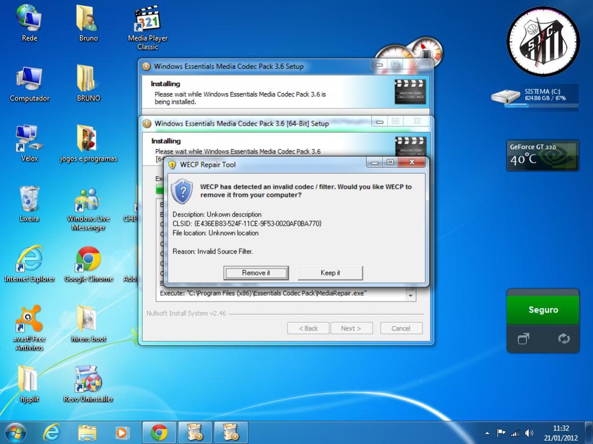Open Windows Media Player taskbar icon
The image size is (593, 444).
point(122,432)
